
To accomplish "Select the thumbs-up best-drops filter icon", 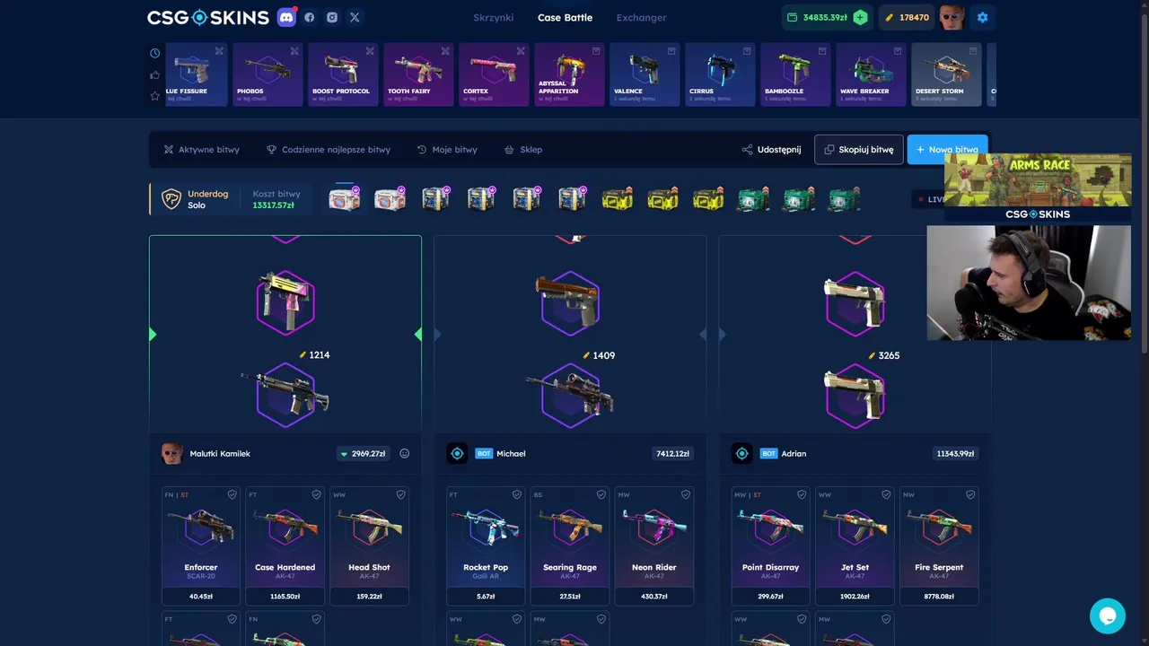I will [154, 74].
